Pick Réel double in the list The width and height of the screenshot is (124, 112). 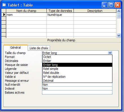point(77,73)
